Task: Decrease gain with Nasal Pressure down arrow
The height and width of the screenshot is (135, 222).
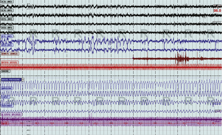Action: (23, 81)
